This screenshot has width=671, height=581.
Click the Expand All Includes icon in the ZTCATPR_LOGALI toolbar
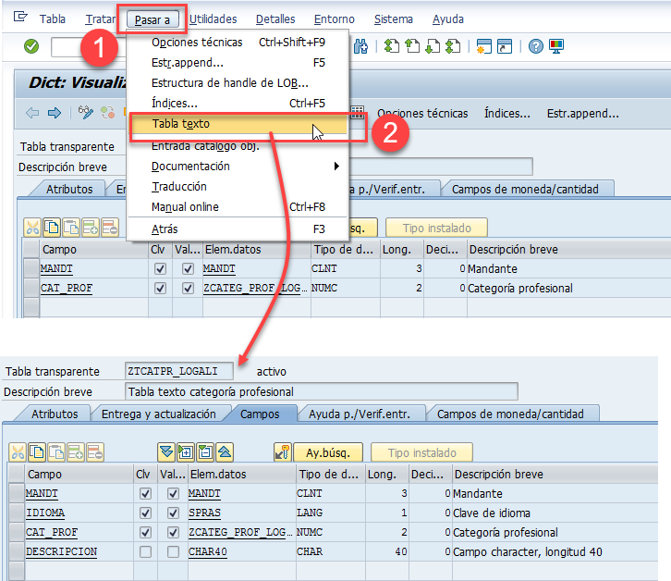pyautogui.click(x=166, y=452)
